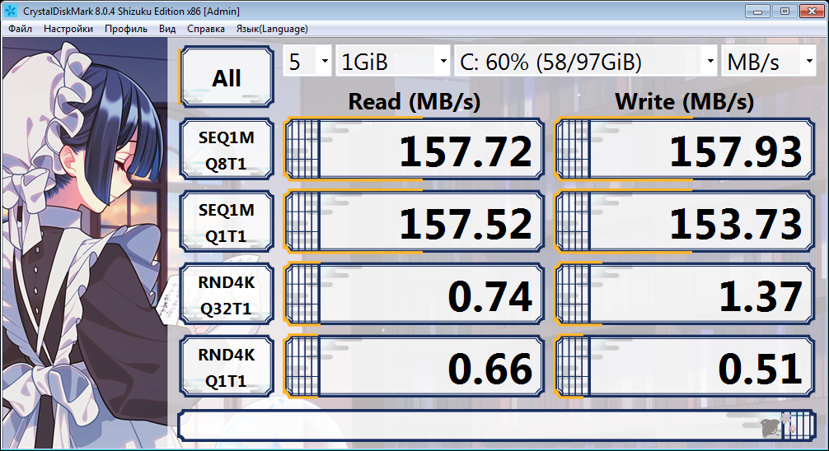Minimize the CrystalDiskMark window
Screen dimensions: 829x451
(x=757, y=11)
